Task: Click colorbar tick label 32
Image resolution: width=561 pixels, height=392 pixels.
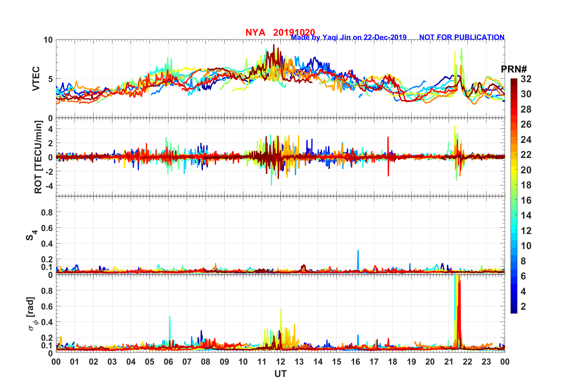Action: (x=526, y=79)
